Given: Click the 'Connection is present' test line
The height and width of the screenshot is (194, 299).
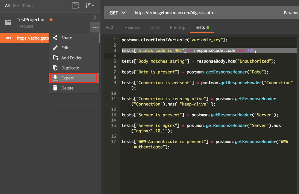Looking at the screenshot, I should click(207, 85).
